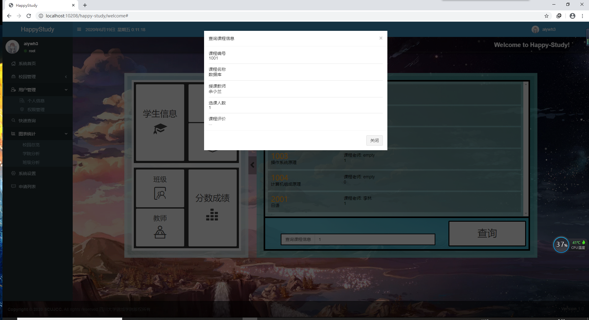589x320 pixels.
Task: Click the 用户管理 user icon
Action: (13, 89)
